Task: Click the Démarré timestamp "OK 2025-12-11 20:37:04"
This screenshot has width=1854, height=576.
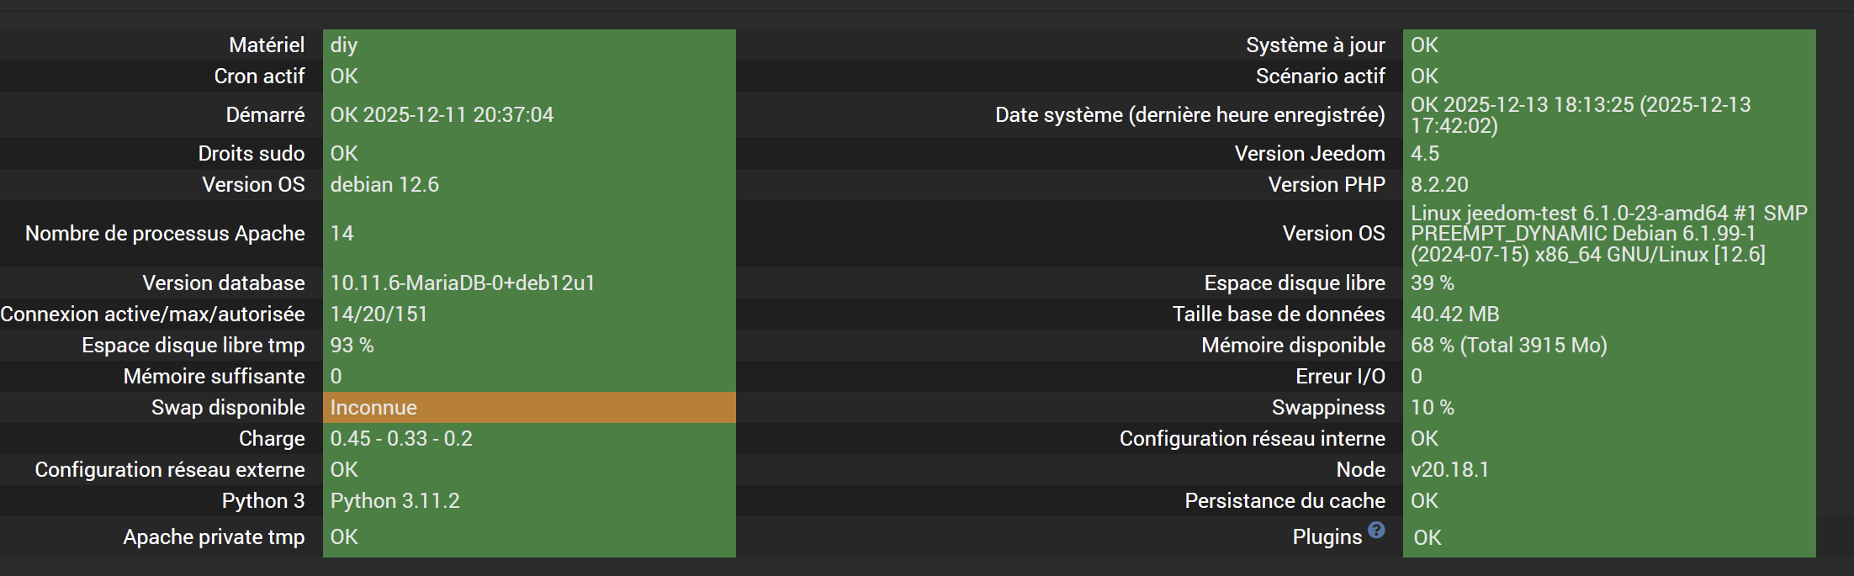Action: click(x=442, y=115)
